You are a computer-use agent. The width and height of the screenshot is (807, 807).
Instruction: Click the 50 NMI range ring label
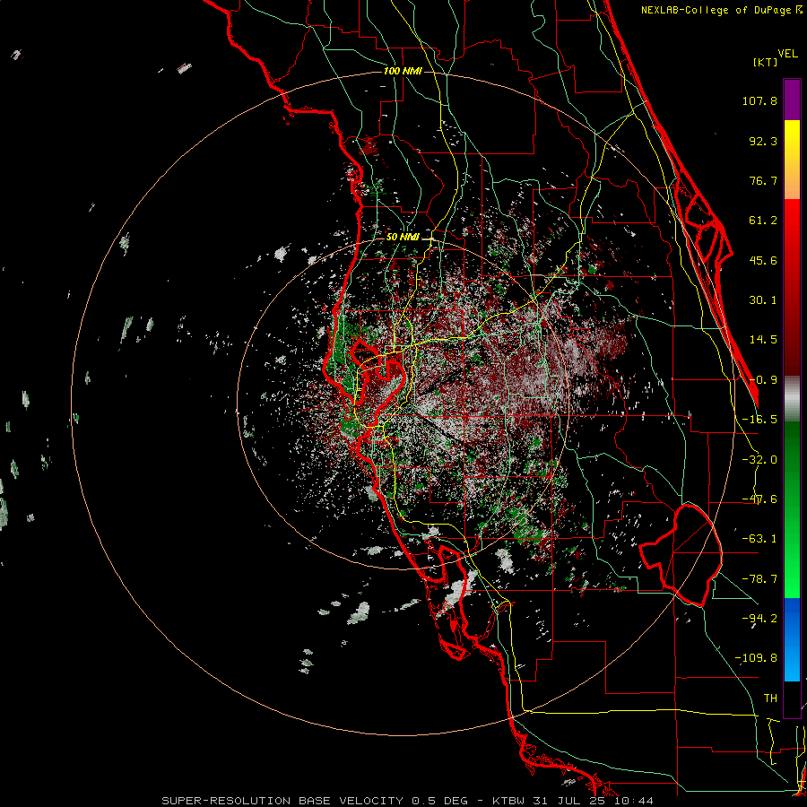point(403,237)
